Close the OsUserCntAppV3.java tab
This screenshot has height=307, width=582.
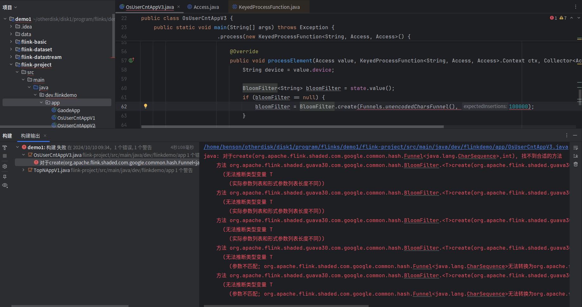click(x=179, y=7)
